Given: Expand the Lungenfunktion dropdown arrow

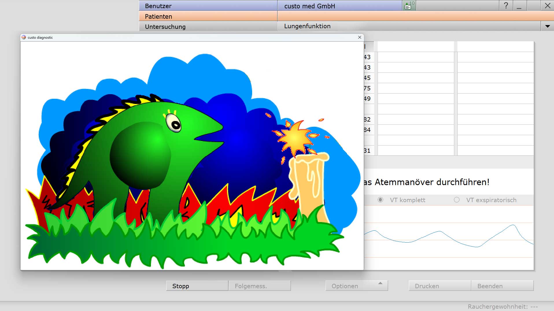Looking at the screenshot, I should [547, 26].
